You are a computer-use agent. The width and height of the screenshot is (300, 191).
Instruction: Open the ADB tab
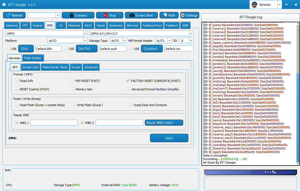pos(185,25)
